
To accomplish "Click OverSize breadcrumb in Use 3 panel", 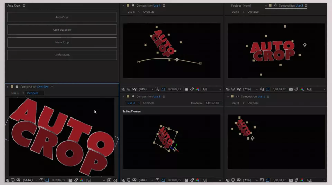I will 149,103.
